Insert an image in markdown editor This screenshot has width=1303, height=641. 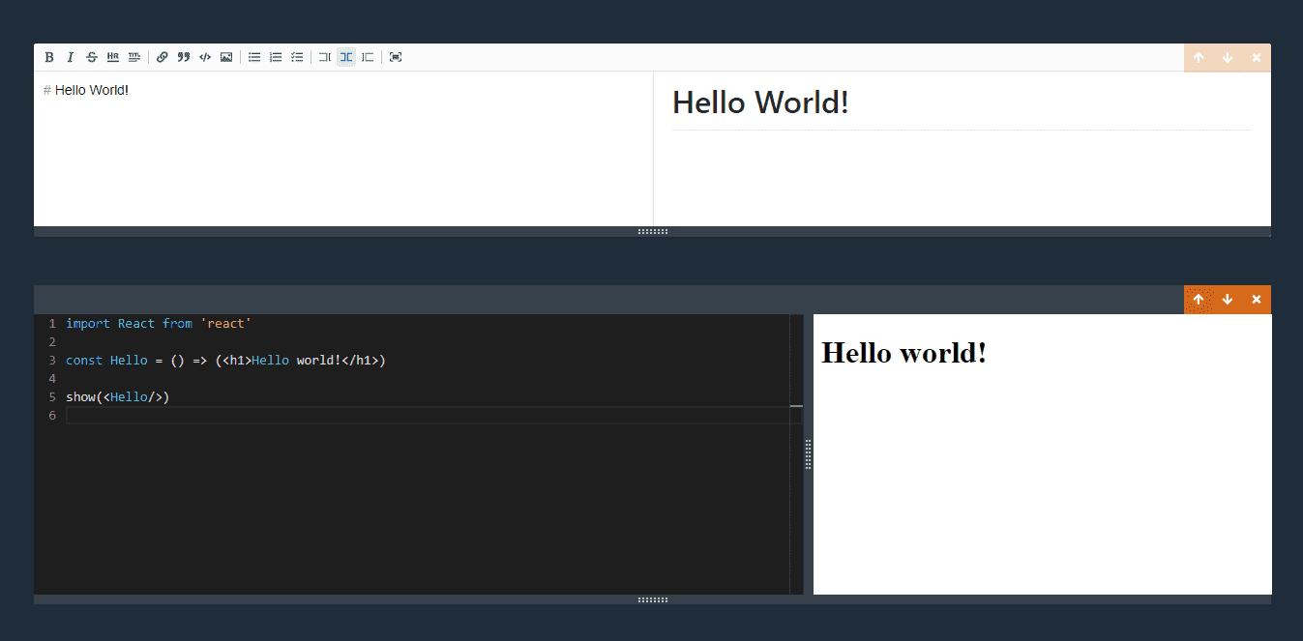[x=226, y=57]
